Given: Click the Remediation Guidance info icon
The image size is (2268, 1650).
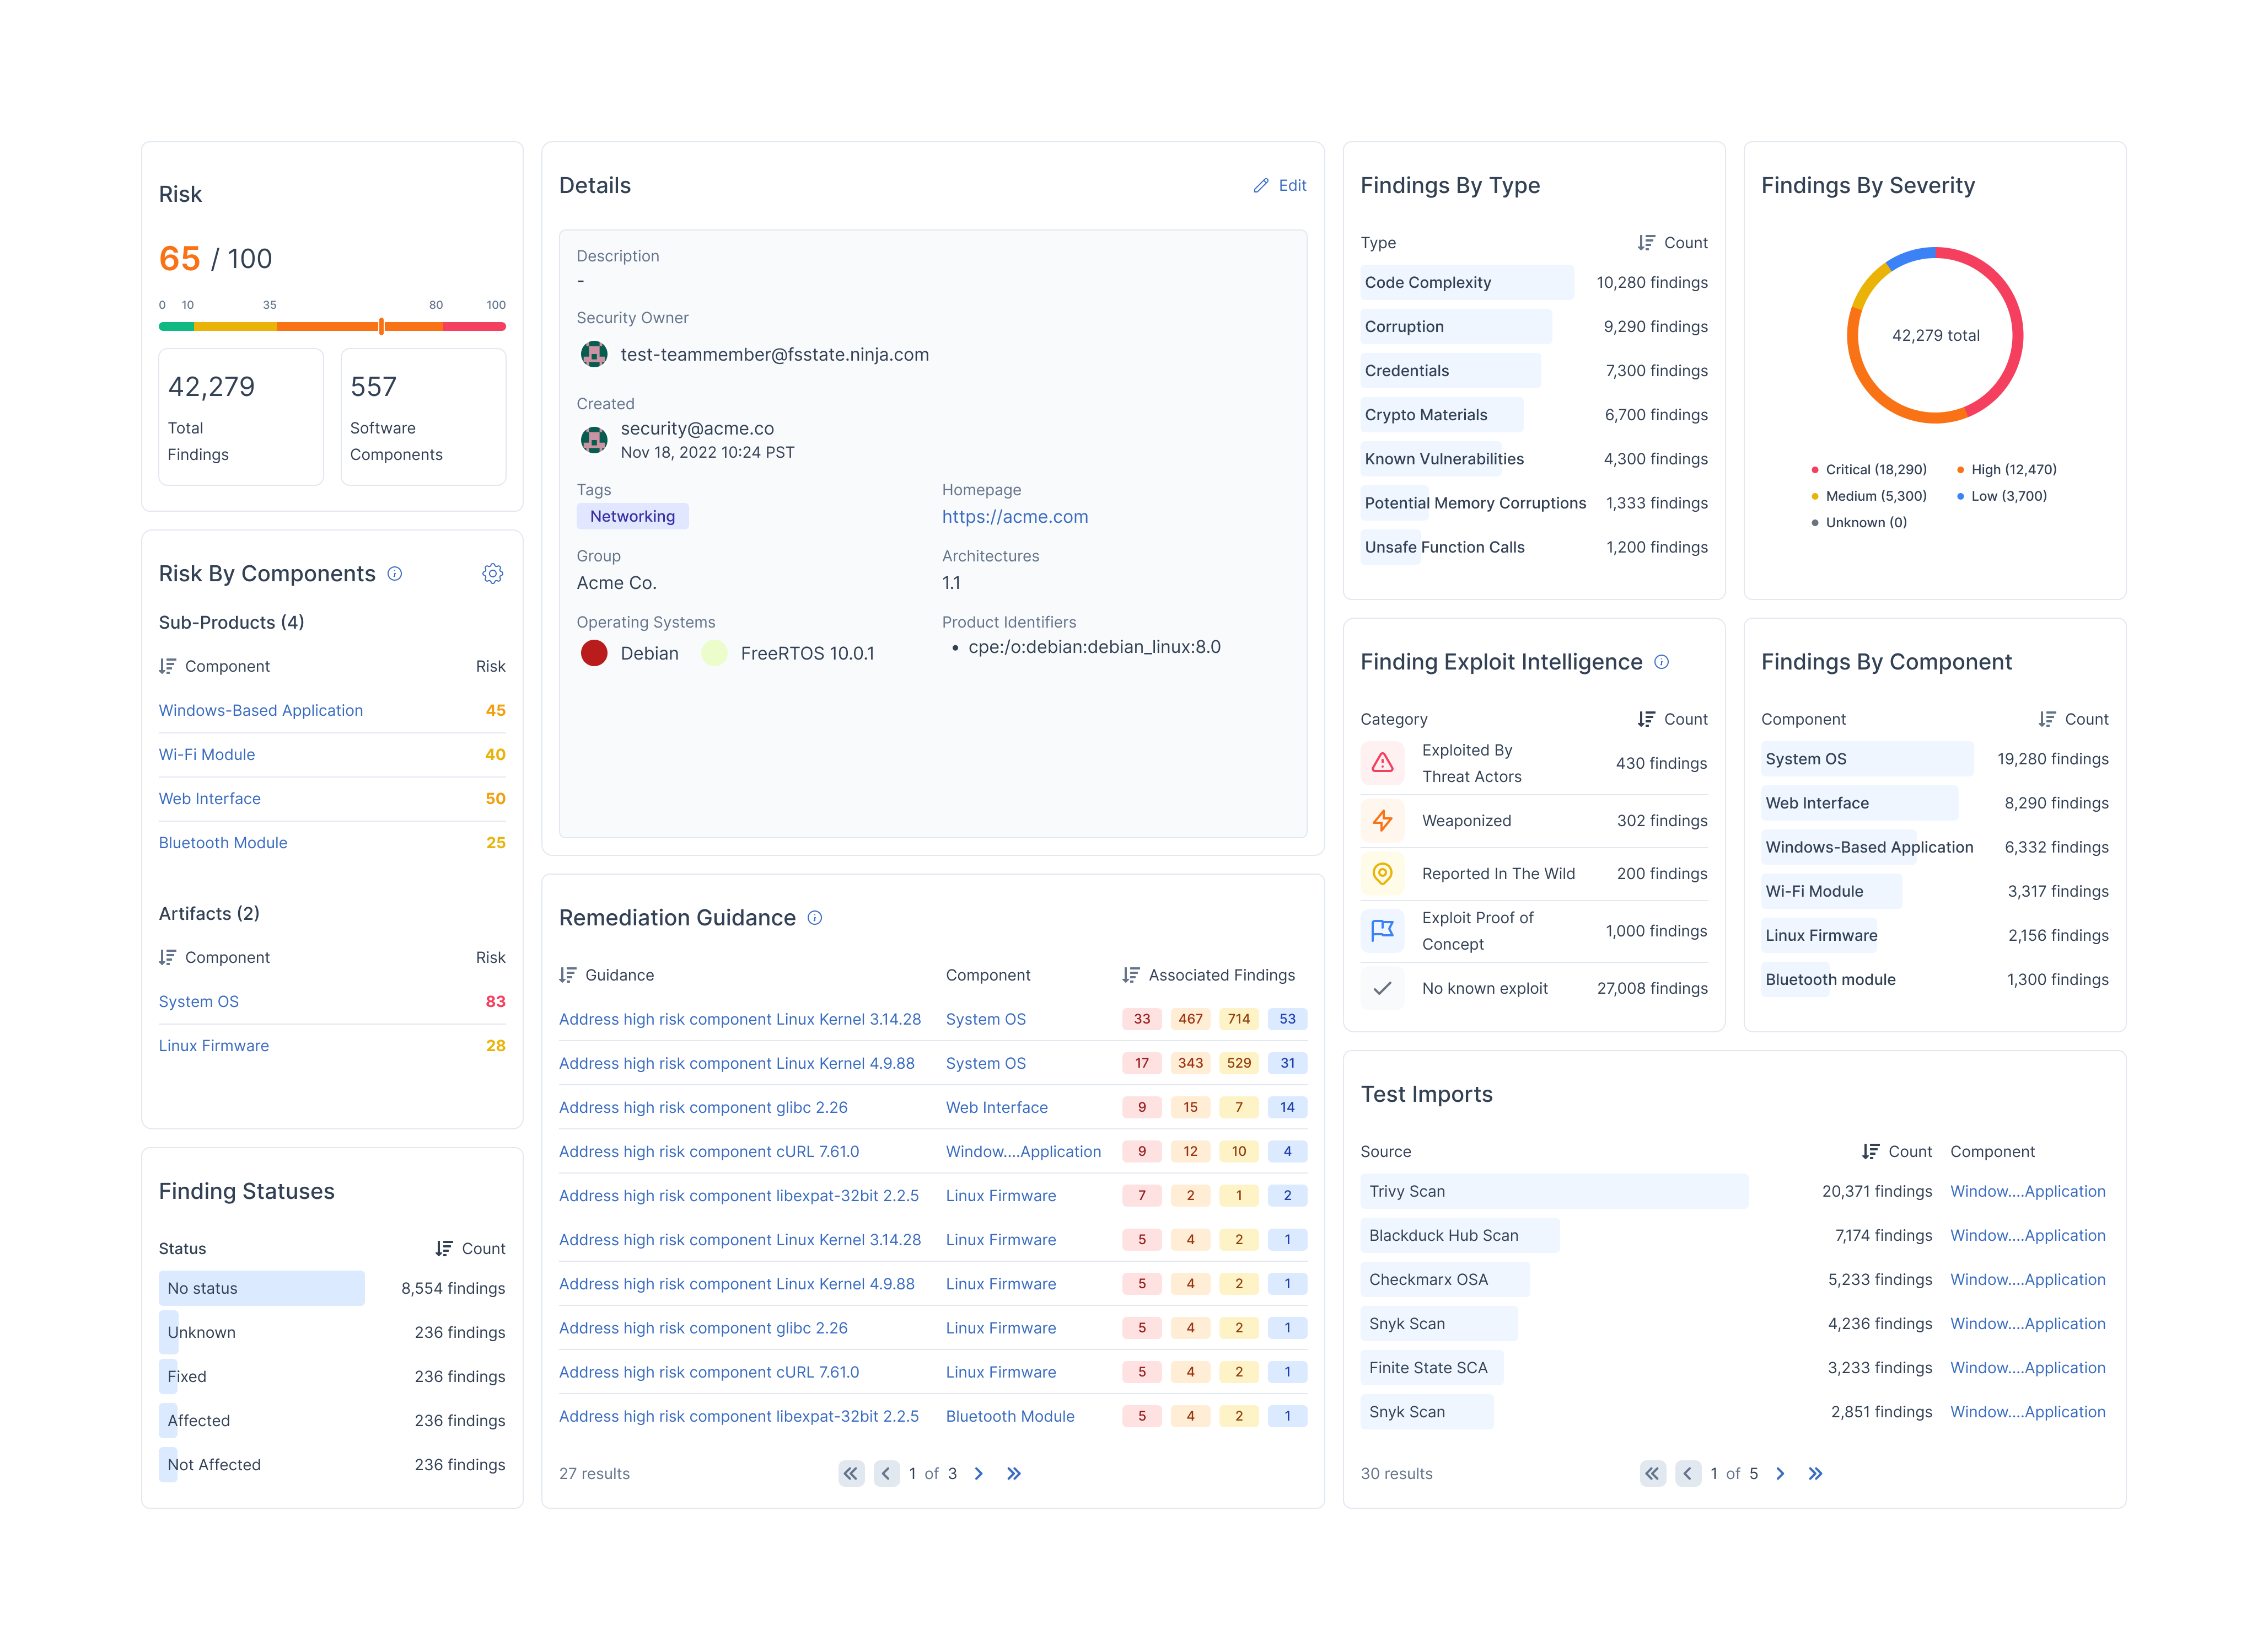Looking at the screenshot, I should click(x=815, y=918).
